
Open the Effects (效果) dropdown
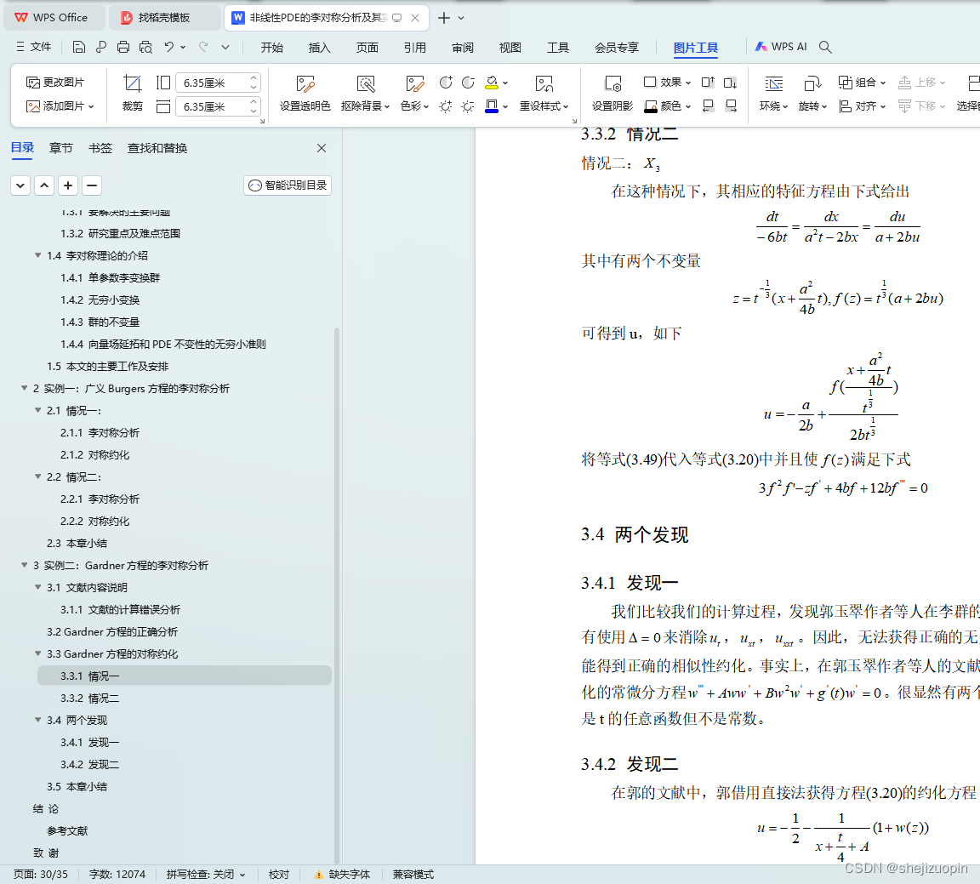coord(667,82)
